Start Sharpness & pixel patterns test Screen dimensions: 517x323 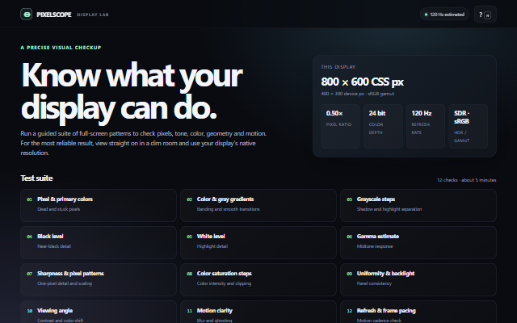pyautogui.click(x=99, y=280)
